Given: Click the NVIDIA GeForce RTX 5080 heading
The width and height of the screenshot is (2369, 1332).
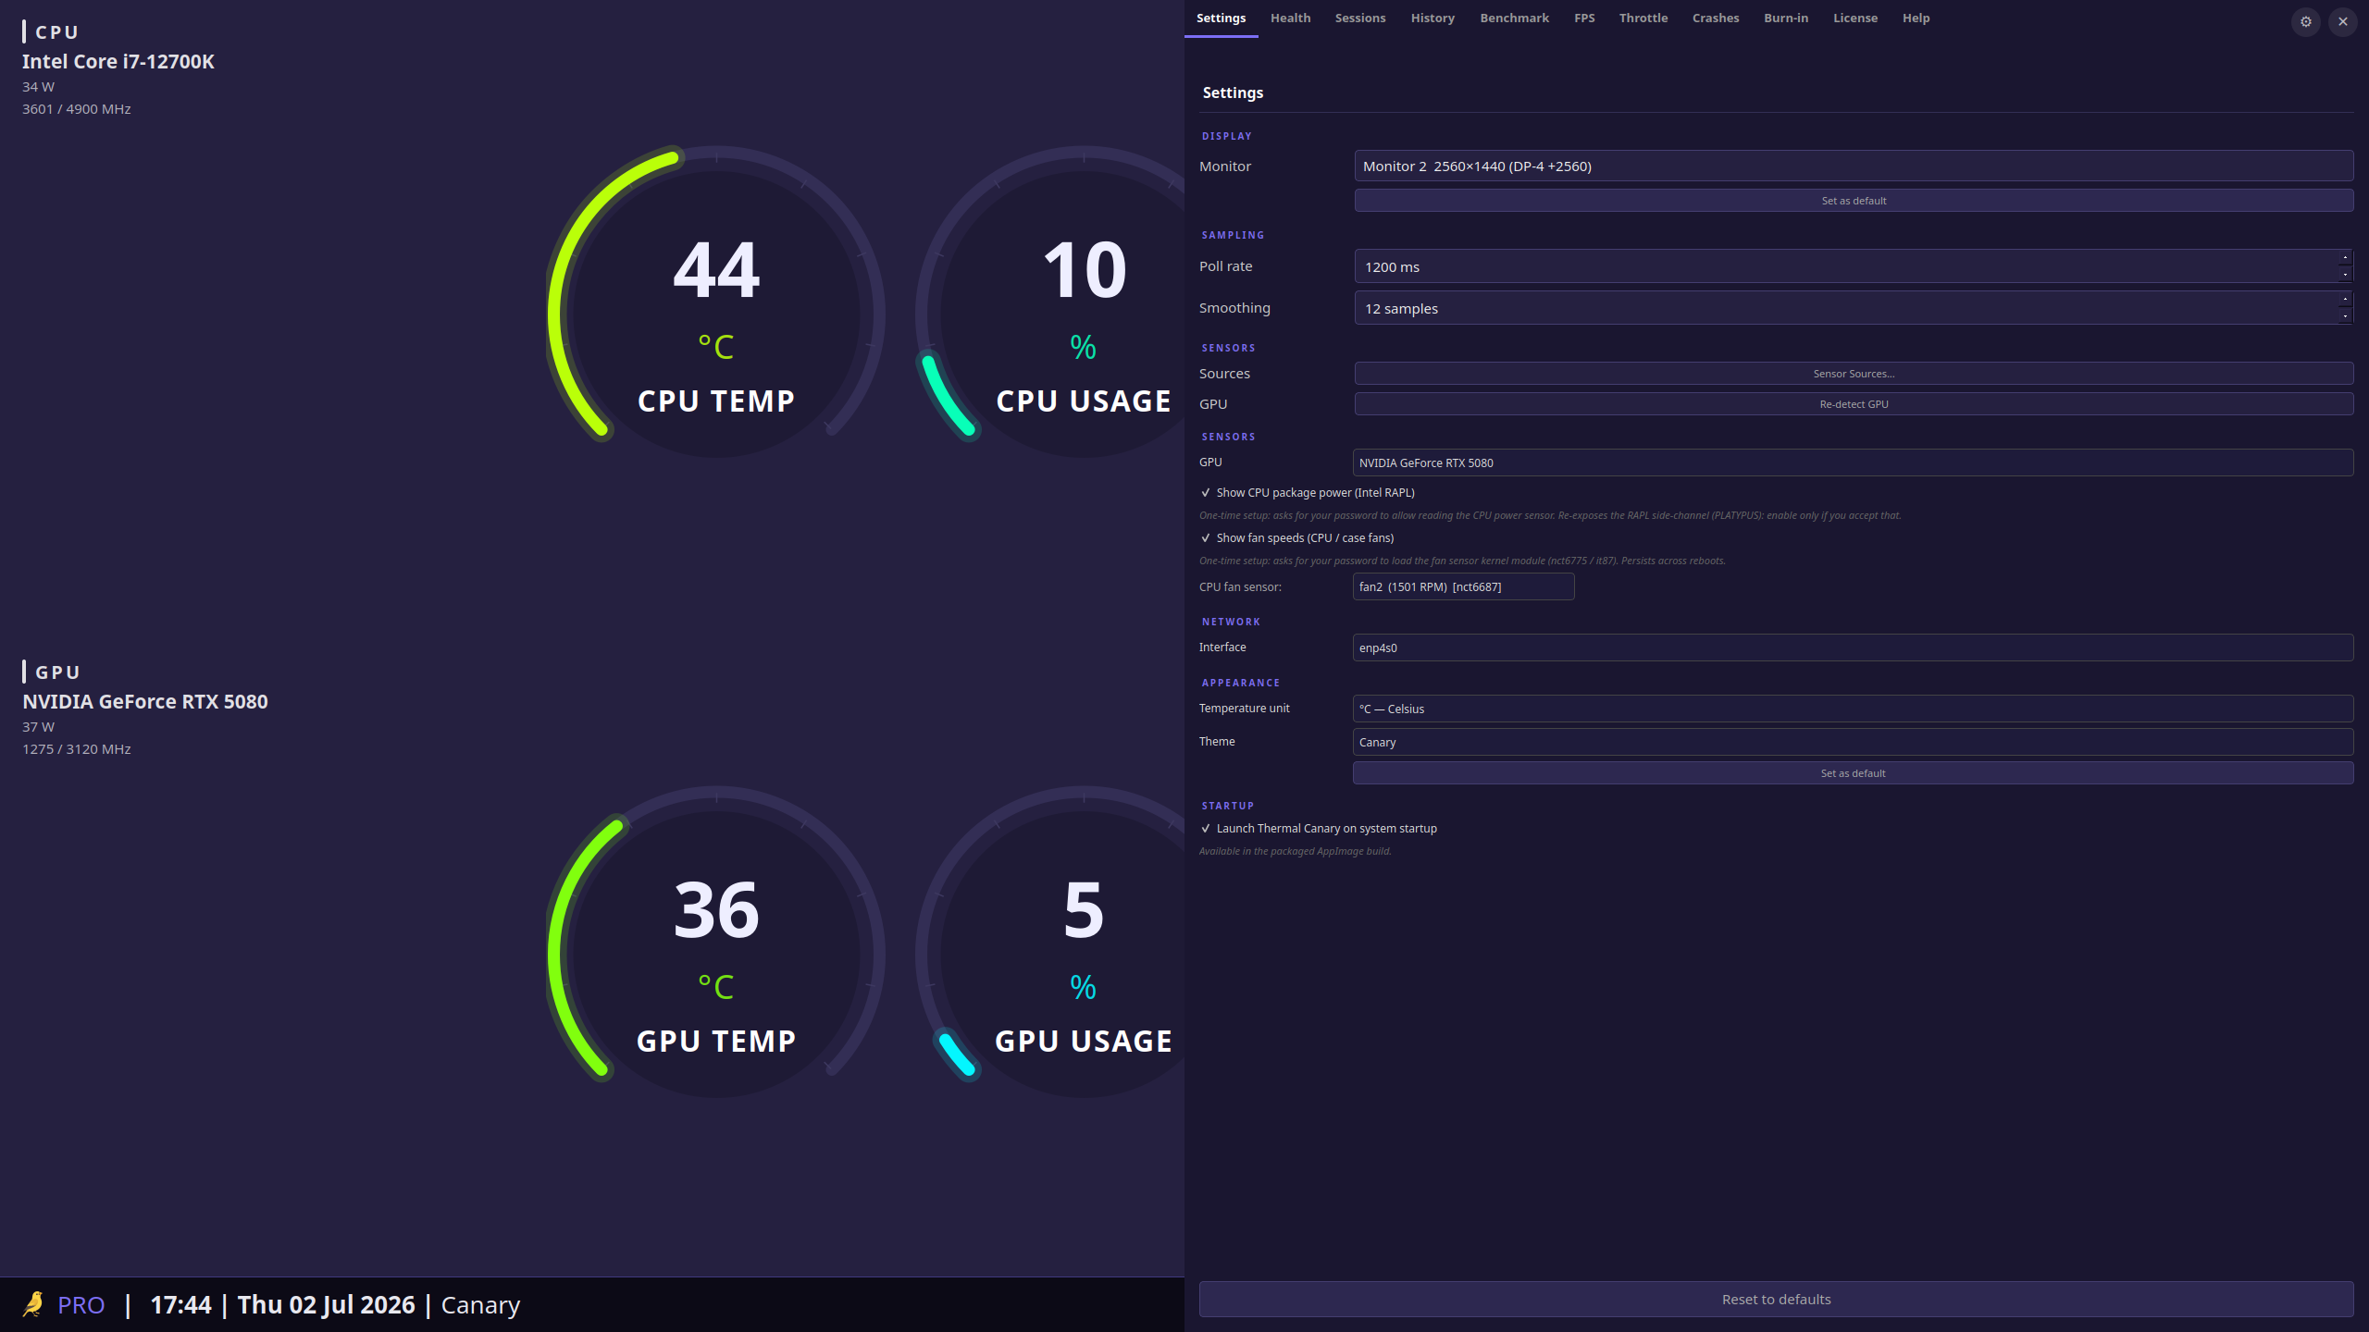Looking at the screenshot, I should coord(145,702).
